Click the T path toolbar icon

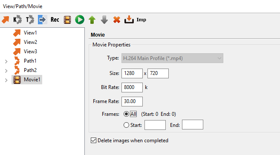(30, 20)
